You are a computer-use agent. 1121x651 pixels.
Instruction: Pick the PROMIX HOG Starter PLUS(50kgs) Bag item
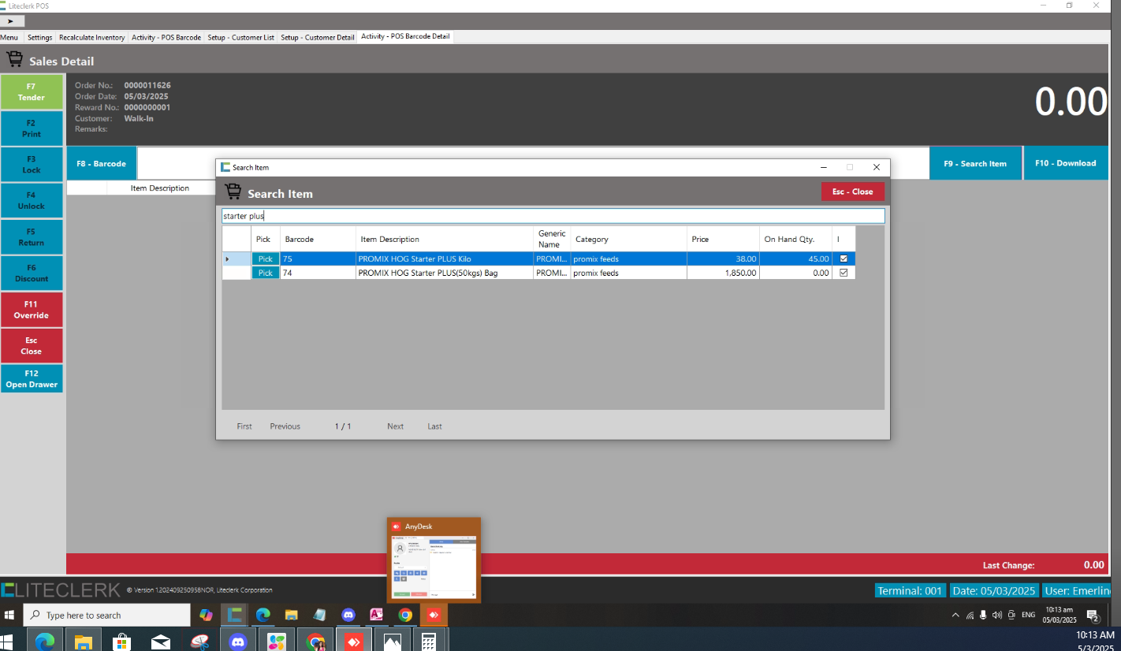tap(266, 273)
